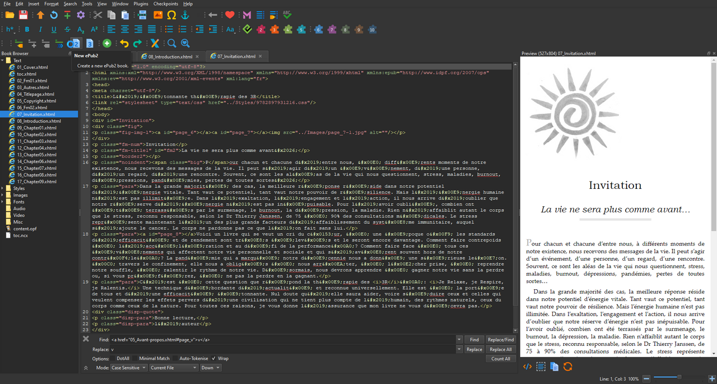Viewport: 717px width, 384px height.
Task: Click the Replace/Find button
Action: (x=501, y=340)
